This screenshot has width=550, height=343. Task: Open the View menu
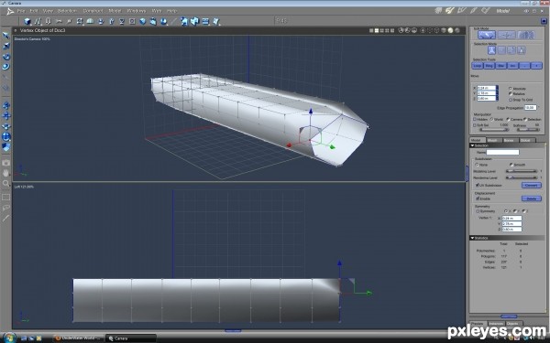pyautogui.click(x=48, y=11)
